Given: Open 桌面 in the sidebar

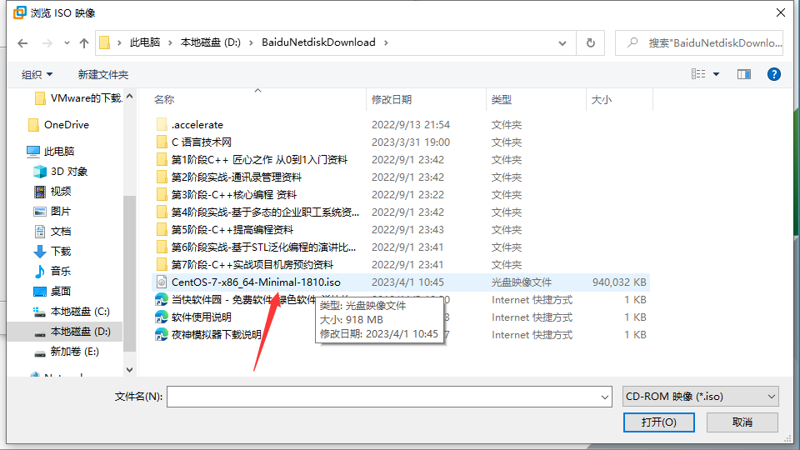Looking at the screenshot, I should point(52,292).
